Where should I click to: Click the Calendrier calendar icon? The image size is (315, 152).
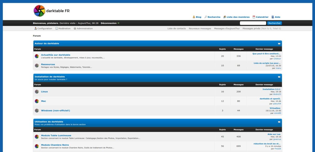pyautogui.click(x=254, y=17)
